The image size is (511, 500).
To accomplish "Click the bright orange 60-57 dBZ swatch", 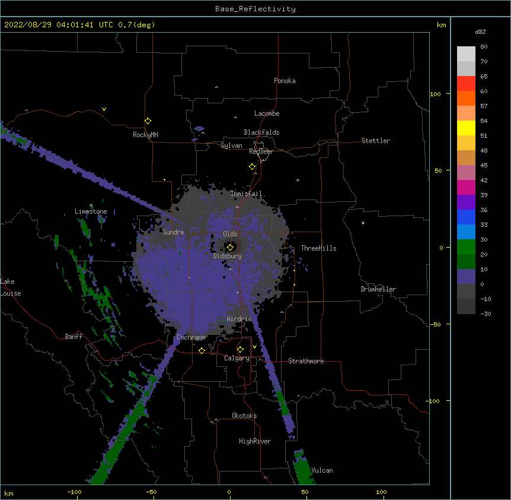I will coord(466,99).
